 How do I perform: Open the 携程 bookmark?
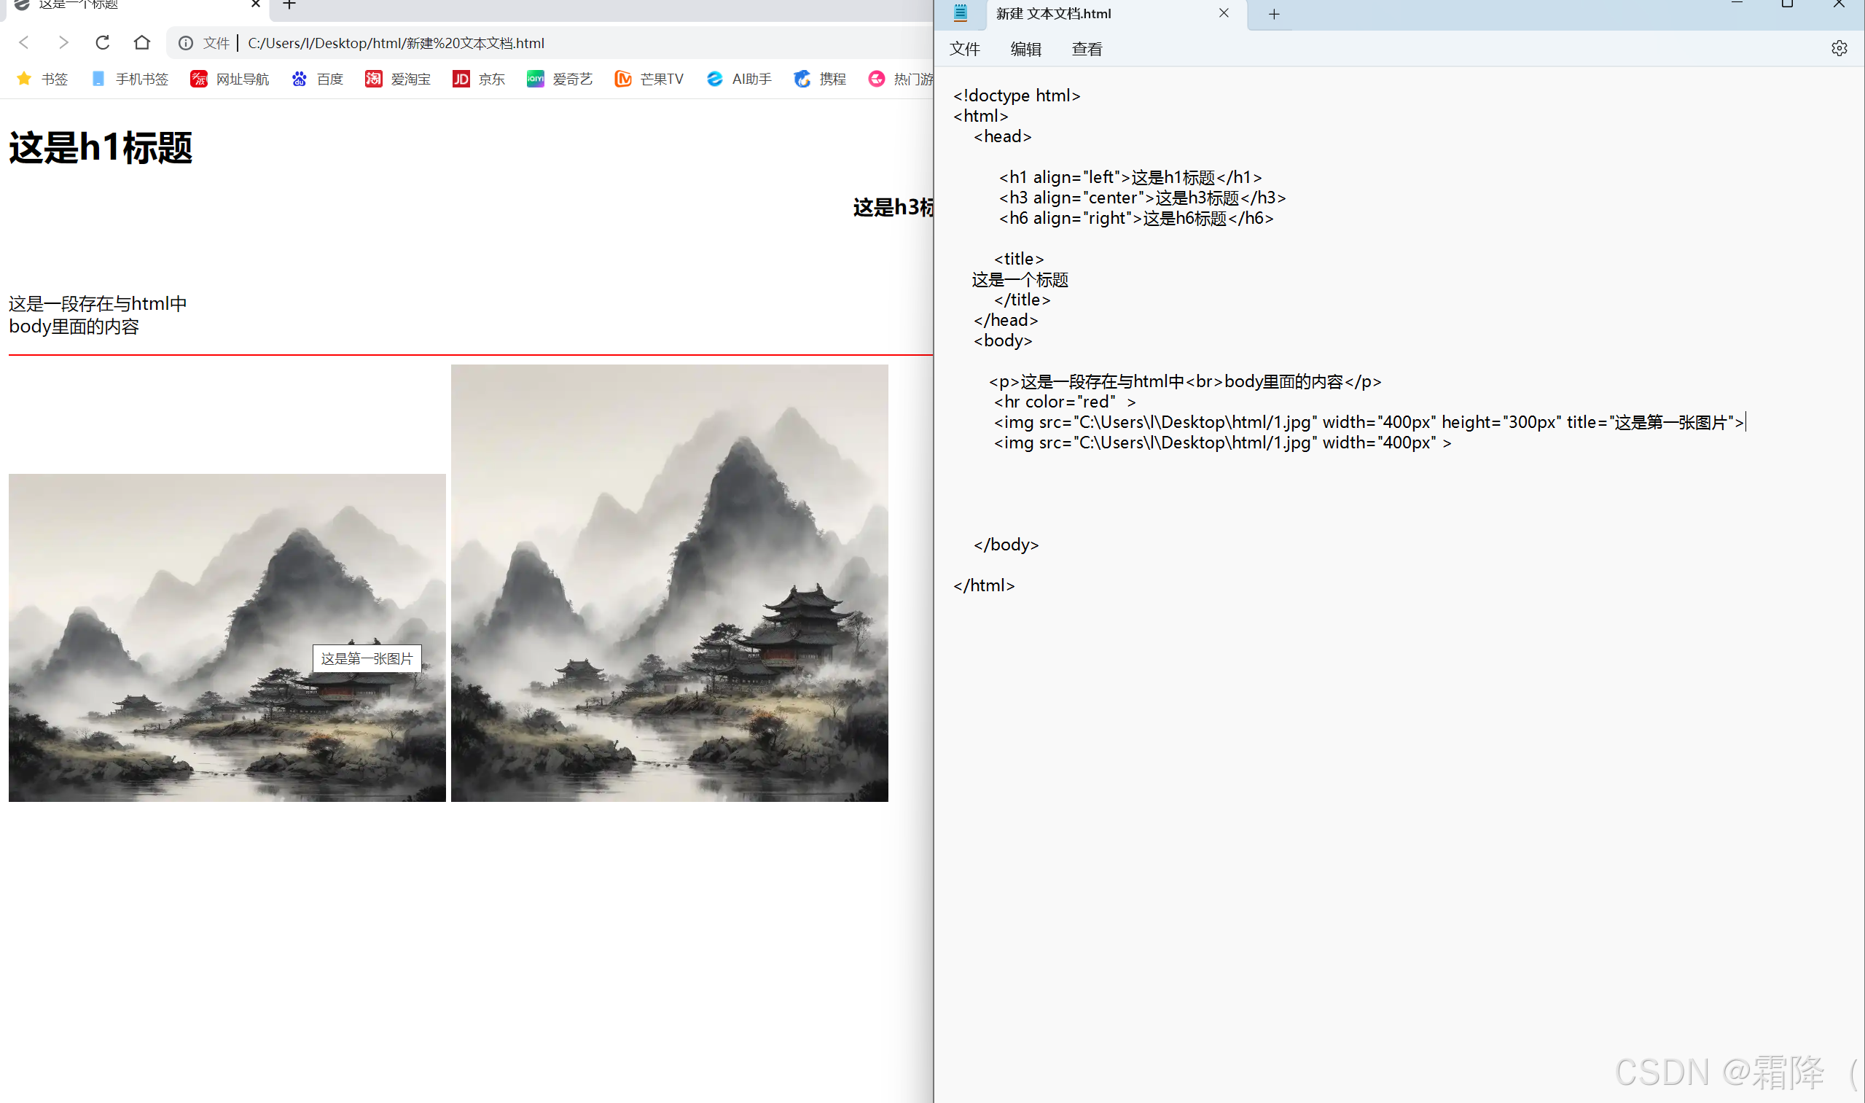[x=820, y=79]
